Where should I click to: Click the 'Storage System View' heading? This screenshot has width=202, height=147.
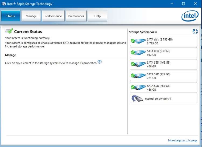143,32
